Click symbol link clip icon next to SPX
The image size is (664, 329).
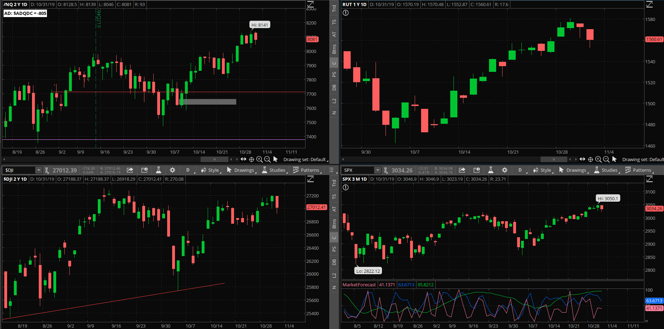point(386,170)
